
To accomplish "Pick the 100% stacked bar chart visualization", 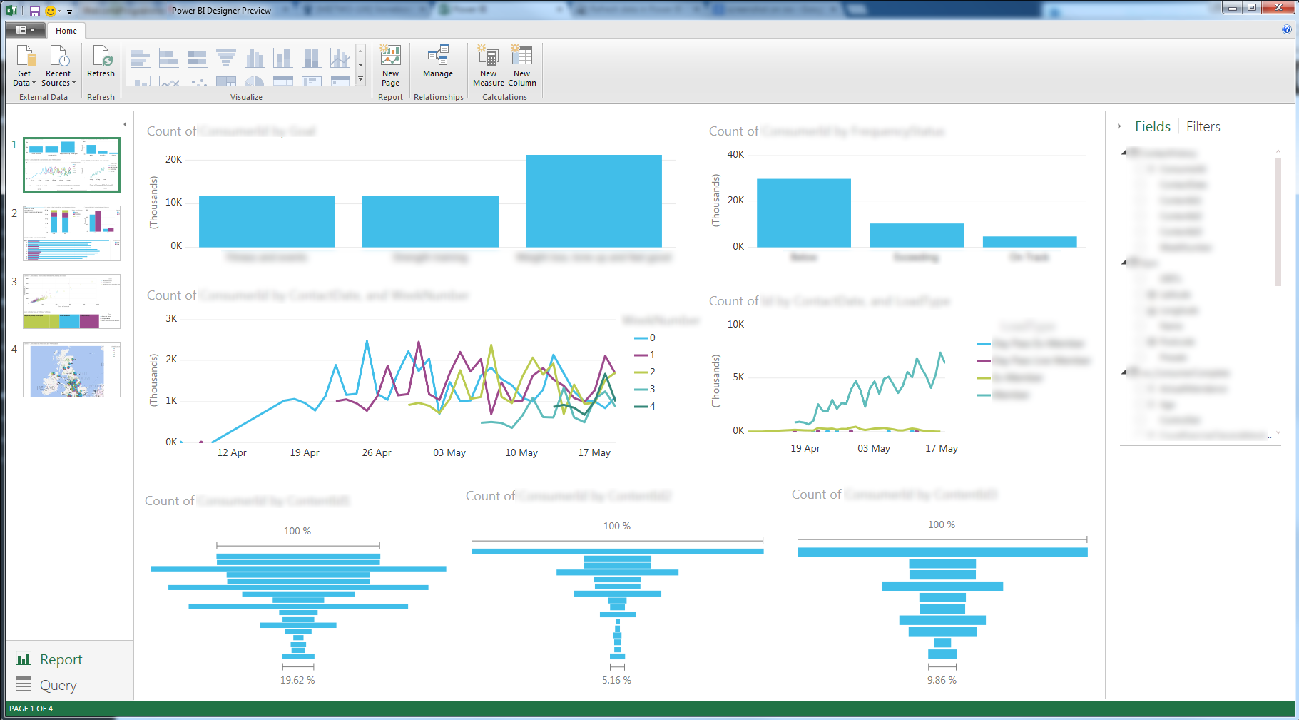I will (198, 58).
